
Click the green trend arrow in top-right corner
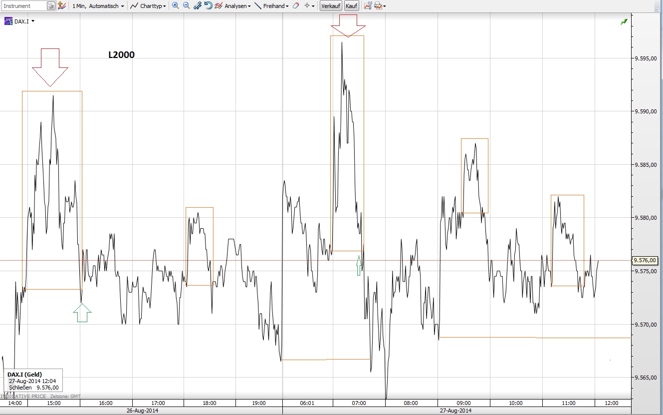coord(623,22)
